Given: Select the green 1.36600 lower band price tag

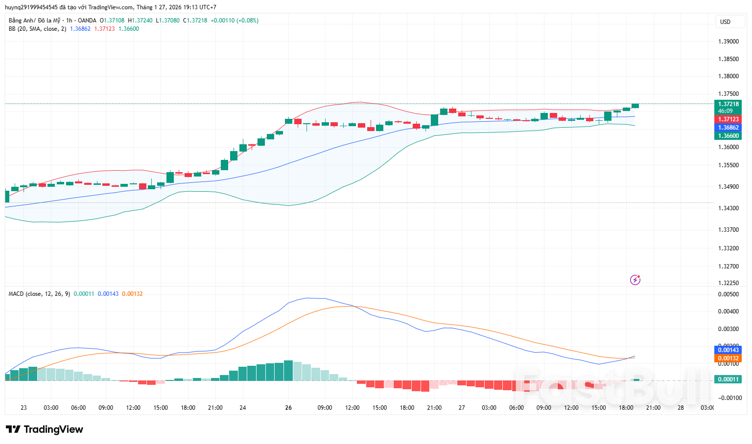Looking at the screenshot, I should click(x=728, y=136).
